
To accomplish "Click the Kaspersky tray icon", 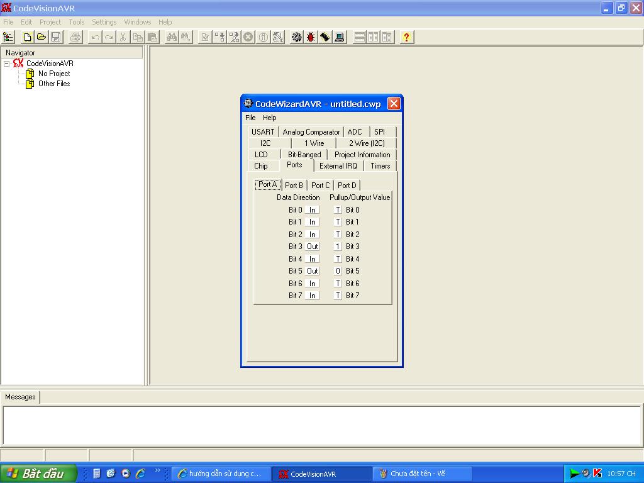I will point(597,473).
